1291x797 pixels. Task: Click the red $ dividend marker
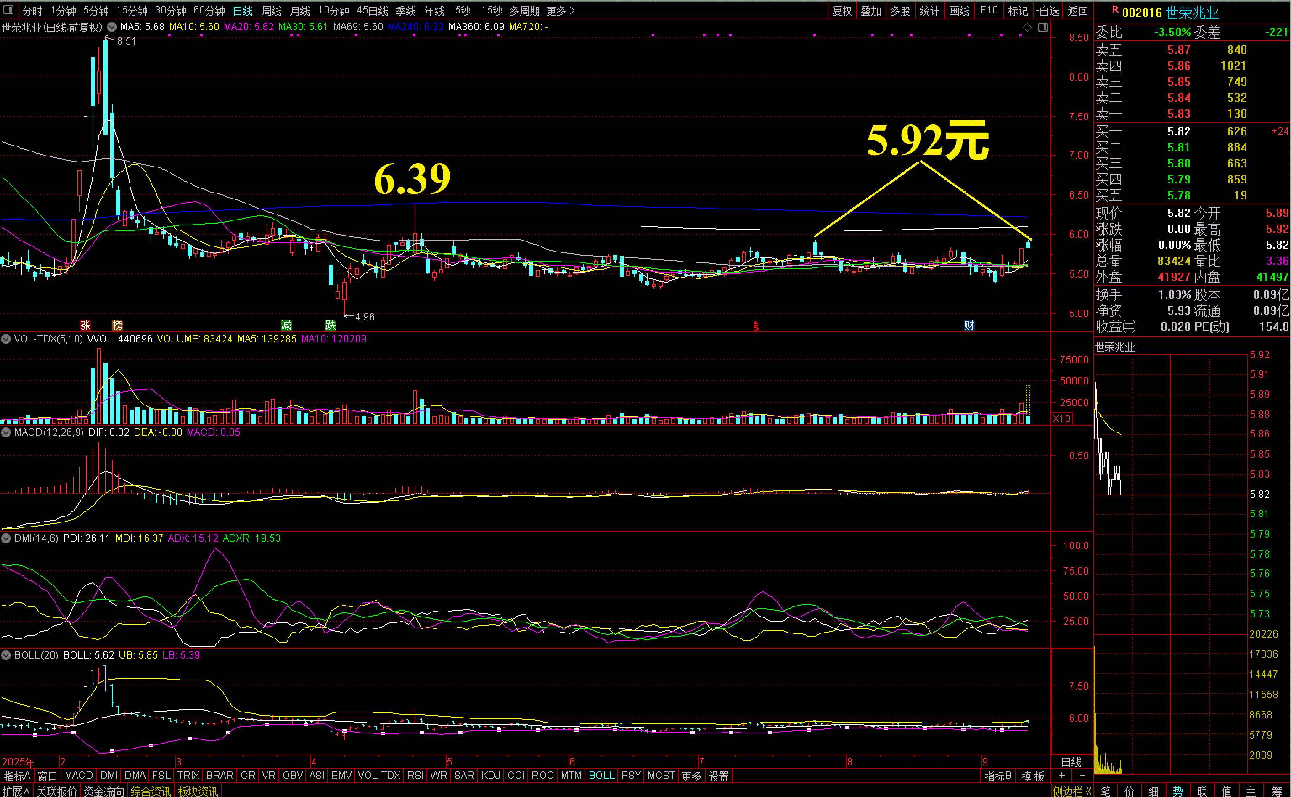[756, 326]
